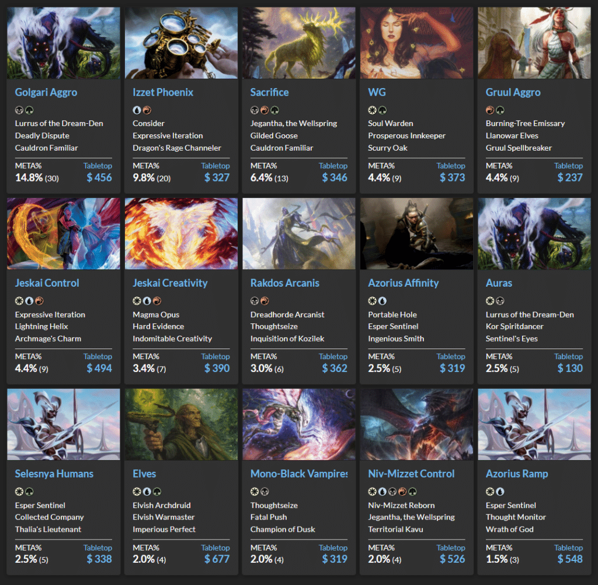Select the Tabletop label on Izzet Phoenix card
This screenshot has height=585, width=598.
215,166
